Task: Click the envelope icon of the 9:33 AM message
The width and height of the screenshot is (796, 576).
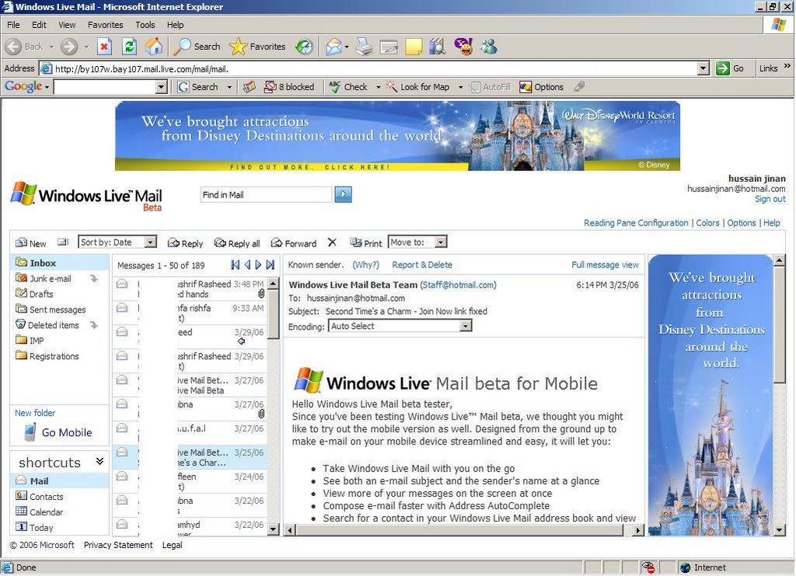Action: pos(122,308)
